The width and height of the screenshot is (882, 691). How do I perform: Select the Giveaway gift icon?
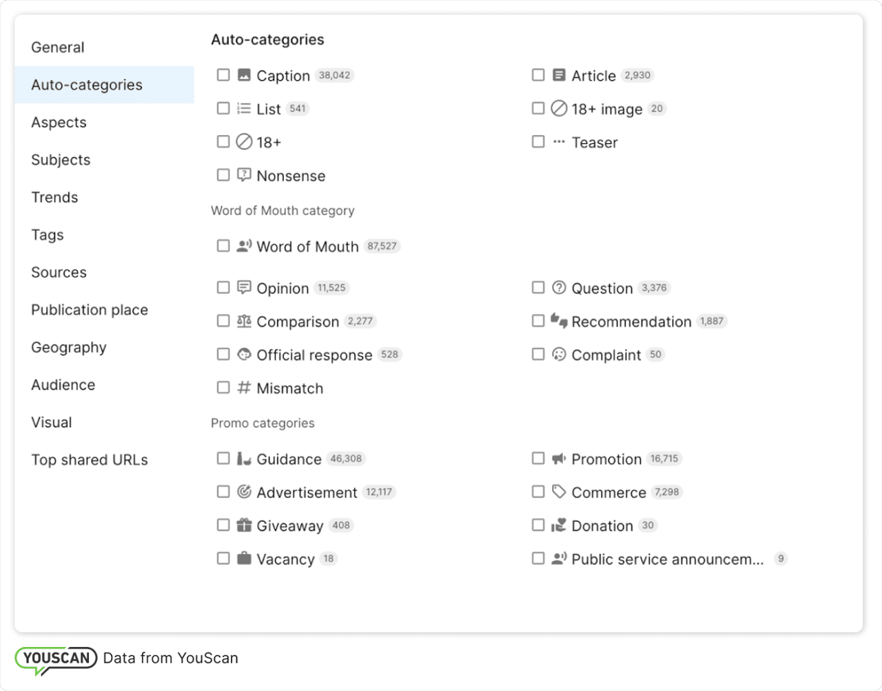coord(244,525)
